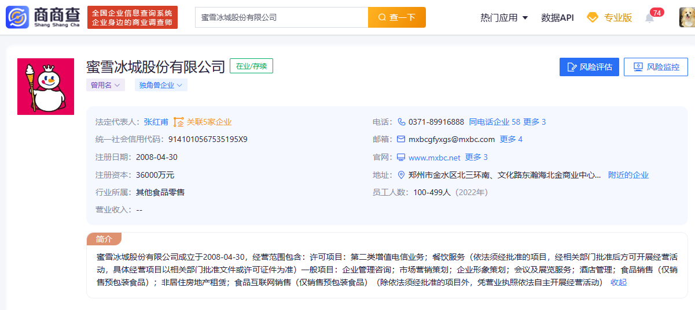Viewport: 695px width, 310px height.
Task: Click the envelope icon beside the email address
Action: coord(402,139)
